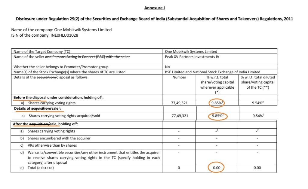Select seller name "Peak XV Partners Investments IV"

192,57
